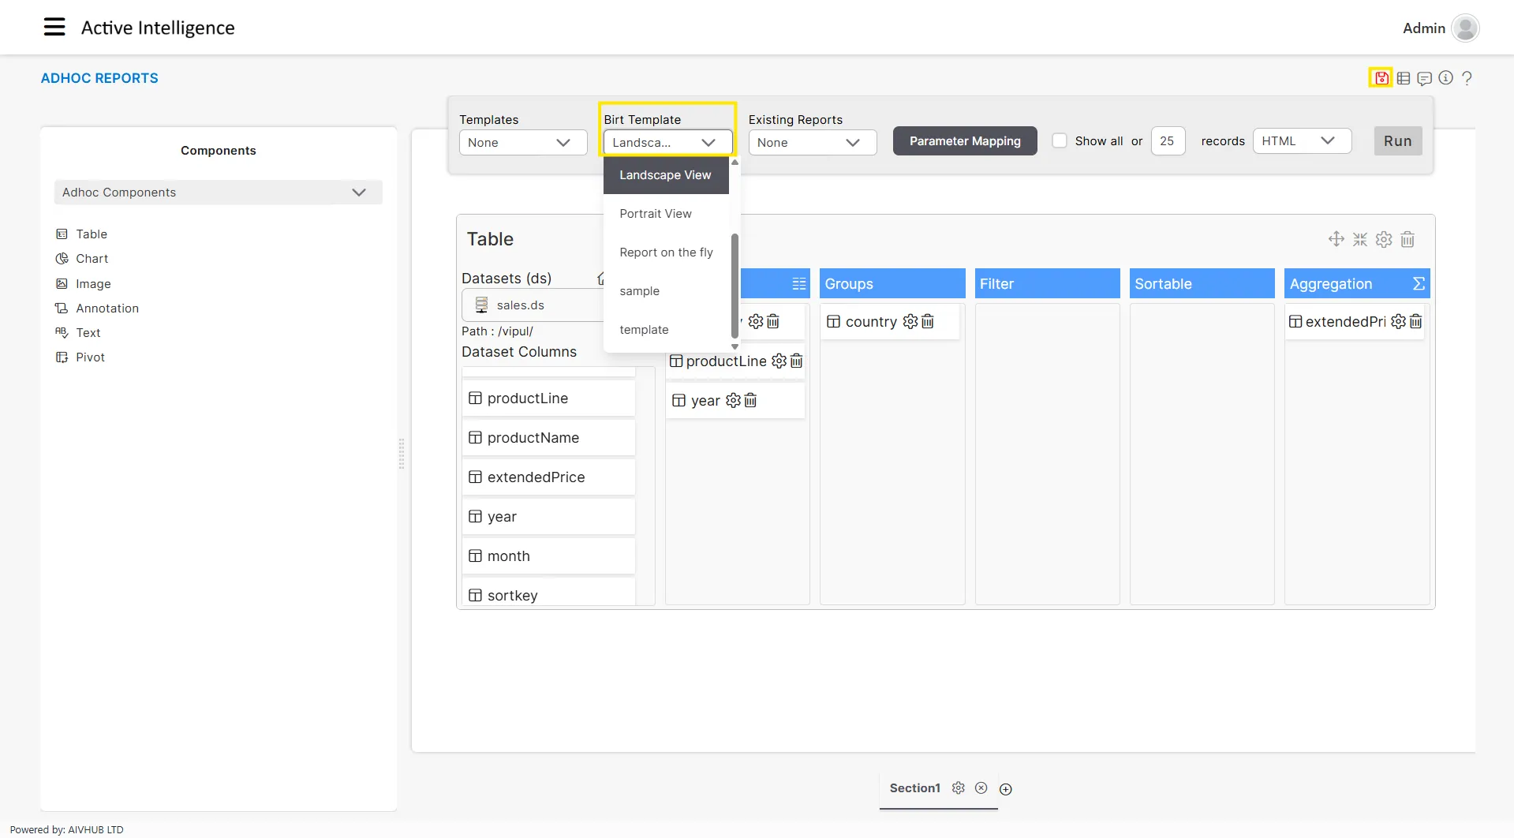Open settings for country group
This screenshot has height=838, width=1514.
click(910, 322)
